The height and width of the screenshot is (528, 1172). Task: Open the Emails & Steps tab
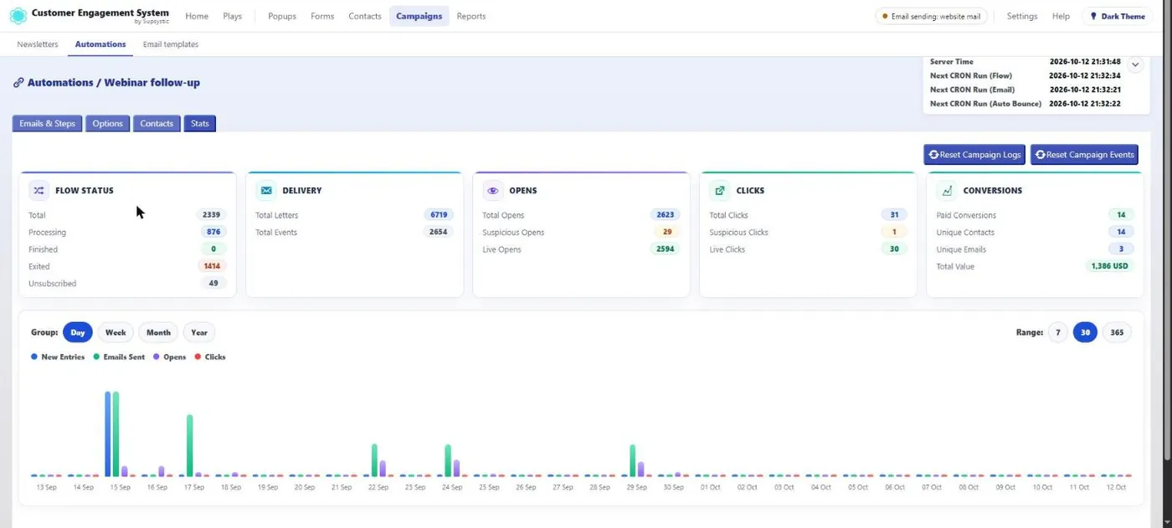(47, 123)
